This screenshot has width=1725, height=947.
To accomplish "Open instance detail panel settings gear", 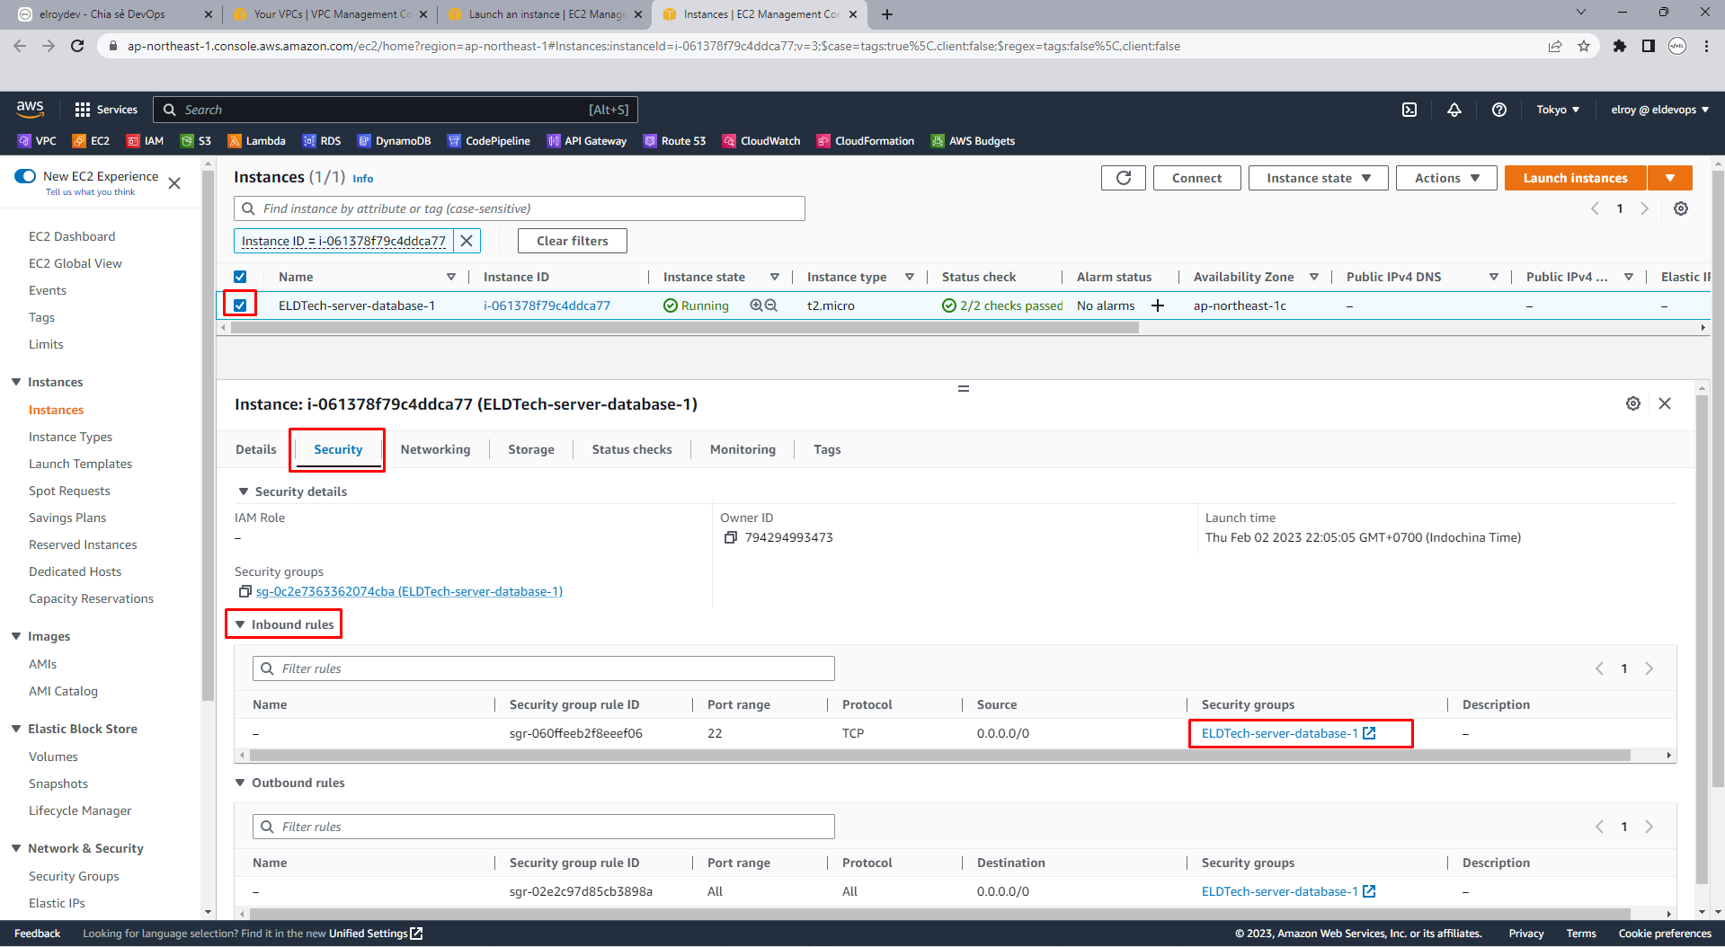I will [x=1632, y=403].
